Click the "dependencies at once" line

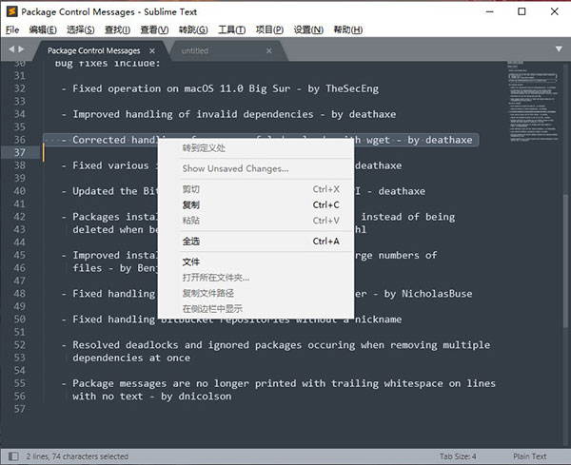(x=131, y=358)
